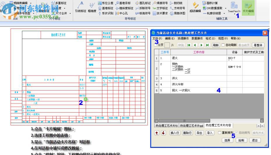271x155 pixels.
Task: Click the 刷新 refresh button
Action: [216, 45]
